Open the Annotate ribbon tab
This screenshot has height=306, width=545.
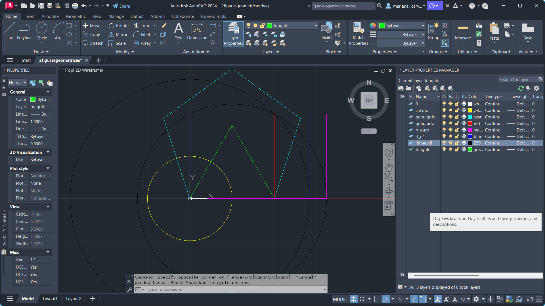[x=50, y=16]
